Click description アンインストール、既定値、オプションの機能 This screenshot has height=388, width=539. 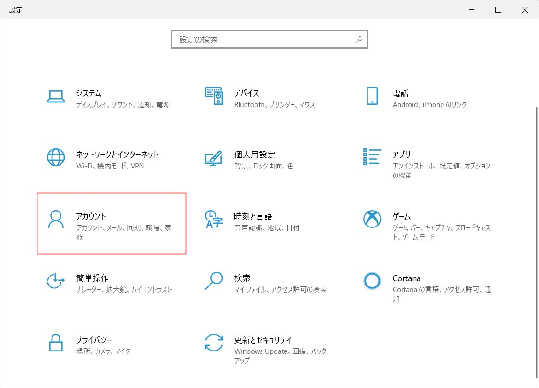click(442, 171)
